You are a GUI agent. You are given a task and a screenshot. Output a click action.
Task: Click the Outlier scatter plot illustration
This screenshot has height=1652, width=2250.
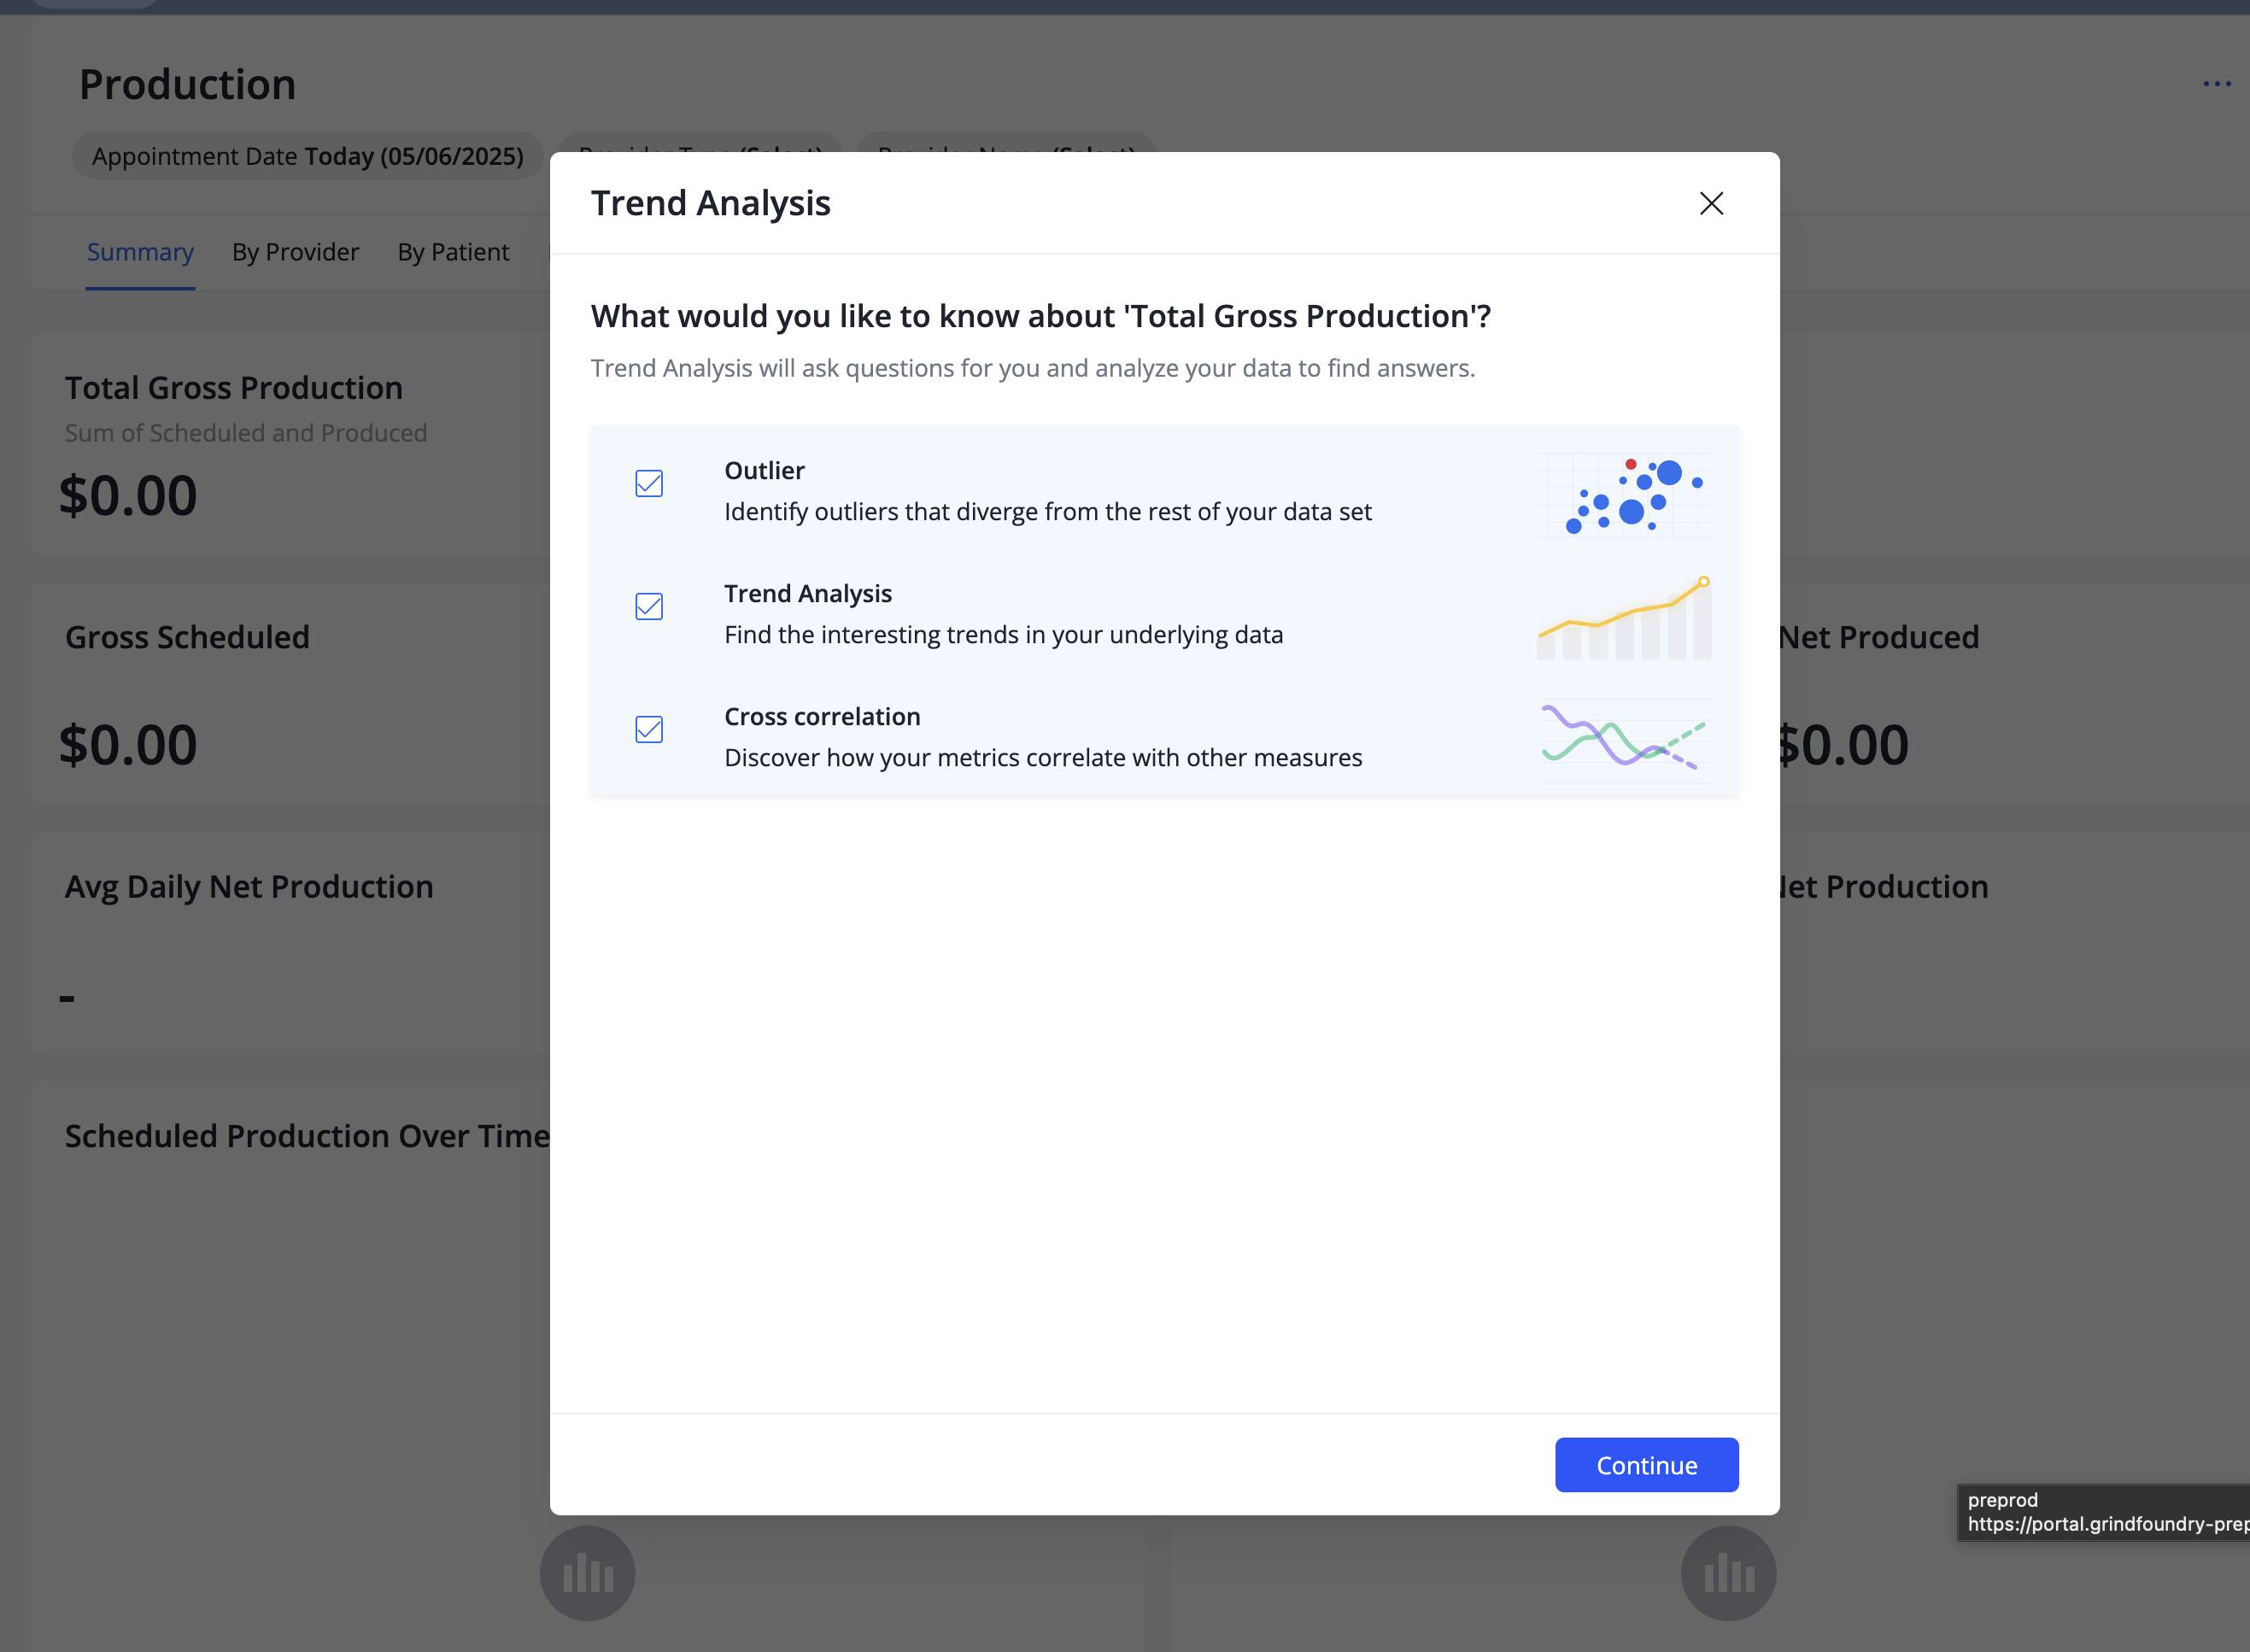tap(1623, 495)
